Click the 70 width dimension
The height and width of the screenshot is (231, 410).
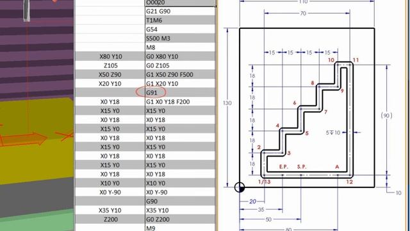303,13
